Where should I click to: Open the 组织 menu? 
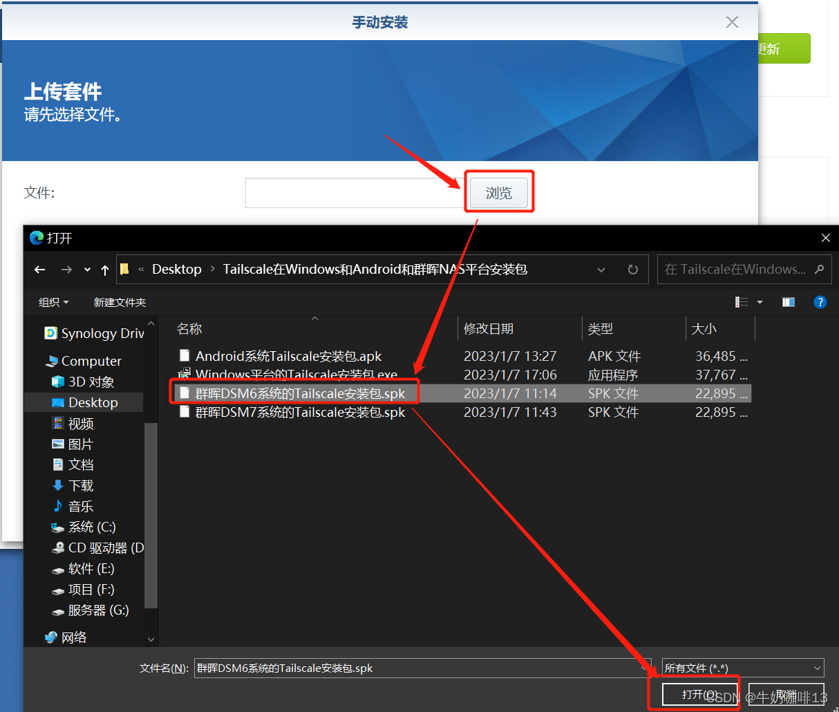coord(54,302)
